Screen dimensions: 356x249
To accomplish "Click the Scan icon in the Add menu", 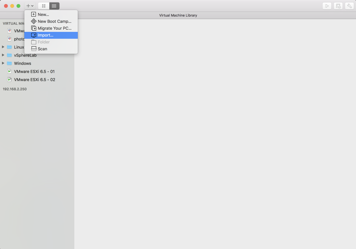I will click(x=34, y=49).
